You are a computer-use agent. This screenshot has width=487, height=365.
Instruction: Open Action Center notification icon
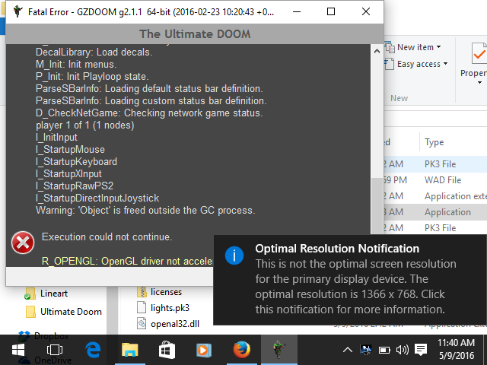421,350
